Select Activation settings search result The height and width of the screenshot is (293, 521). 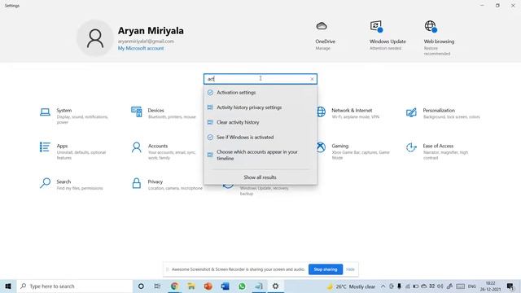260,92
